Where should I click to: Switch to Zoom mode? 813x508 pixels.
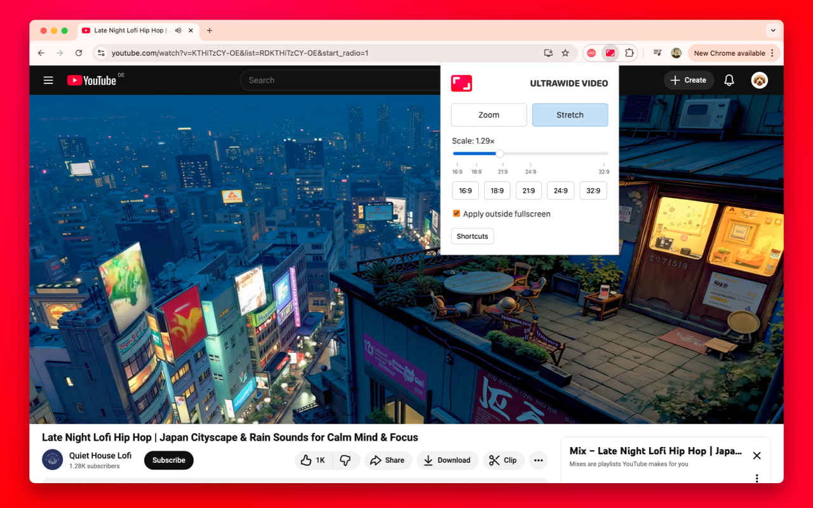tap(488, 115)
